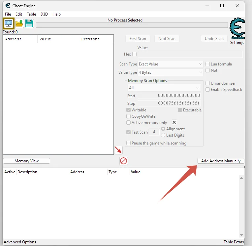Open the memory region All dropdown
This screenshot has height=246, width=252.
coord(164,88)
